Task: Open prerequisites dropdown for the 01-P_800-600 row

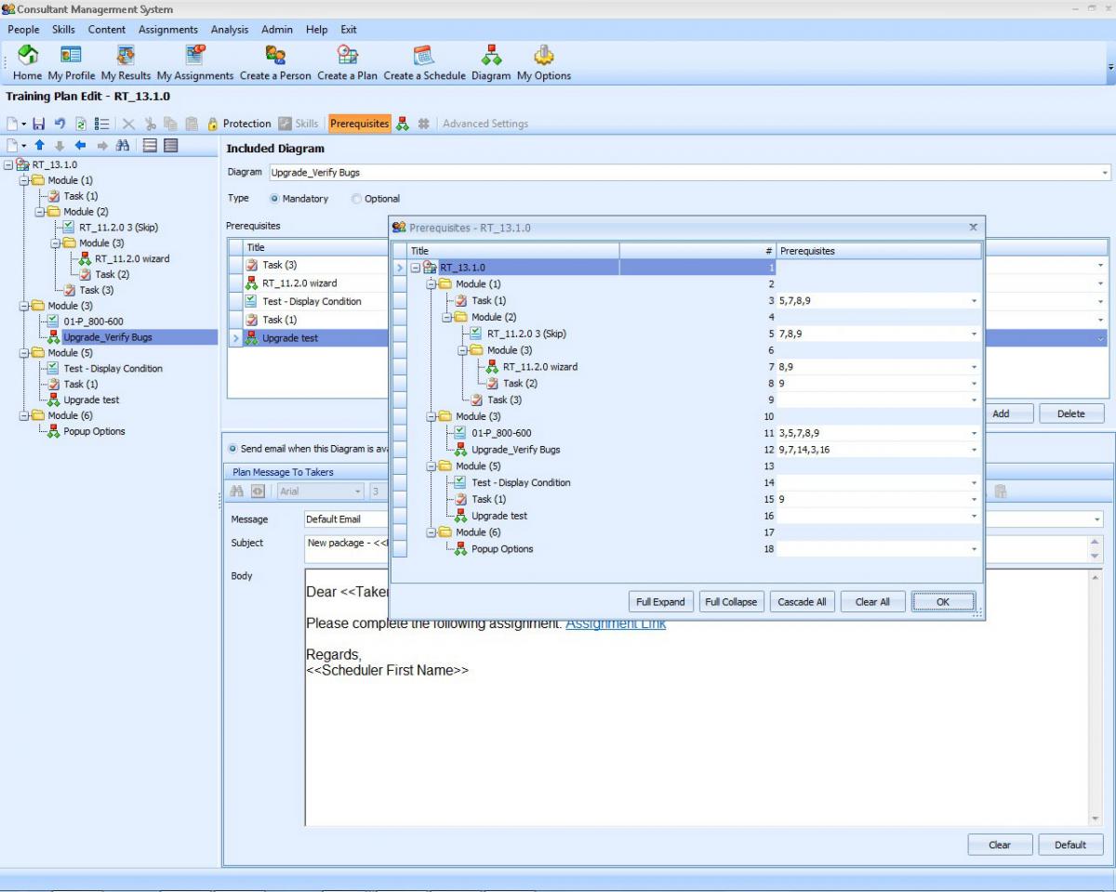Action: click(x=974, y=434)
